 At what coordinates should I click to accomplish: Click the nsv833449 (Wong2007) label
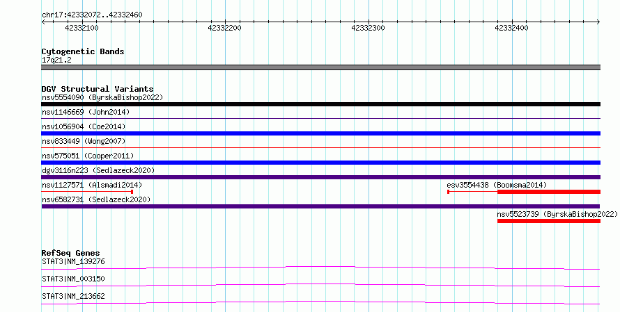point(84,141)
